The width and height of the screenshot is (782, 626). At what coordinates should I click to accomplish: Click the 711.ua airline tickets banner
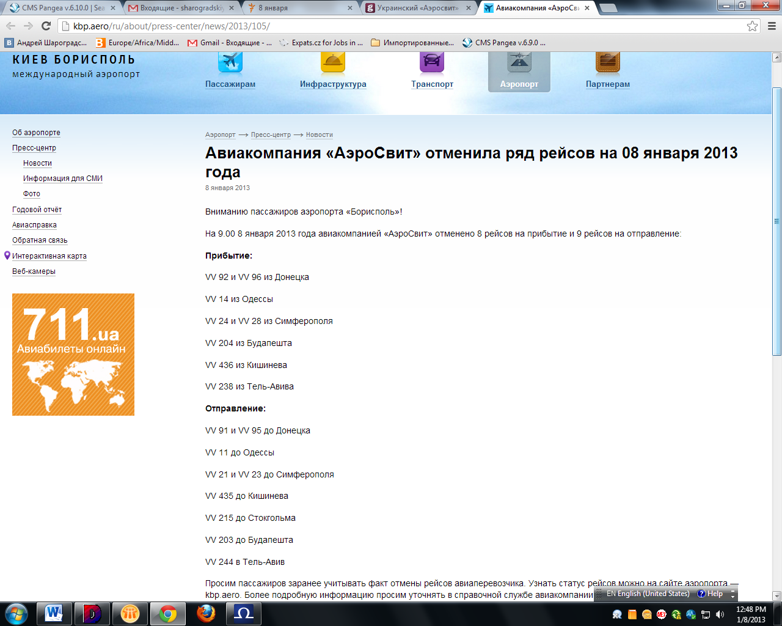(73, 355)
